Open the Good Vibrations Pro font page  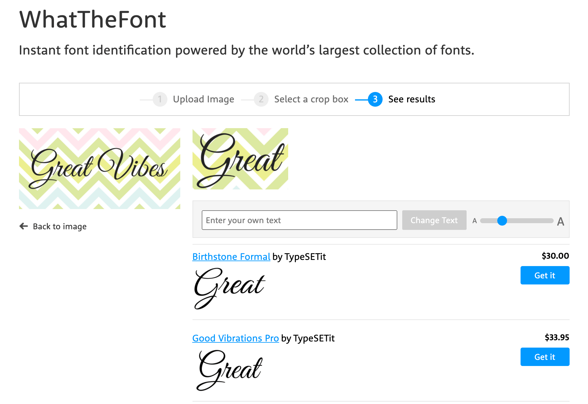point(235,338)
